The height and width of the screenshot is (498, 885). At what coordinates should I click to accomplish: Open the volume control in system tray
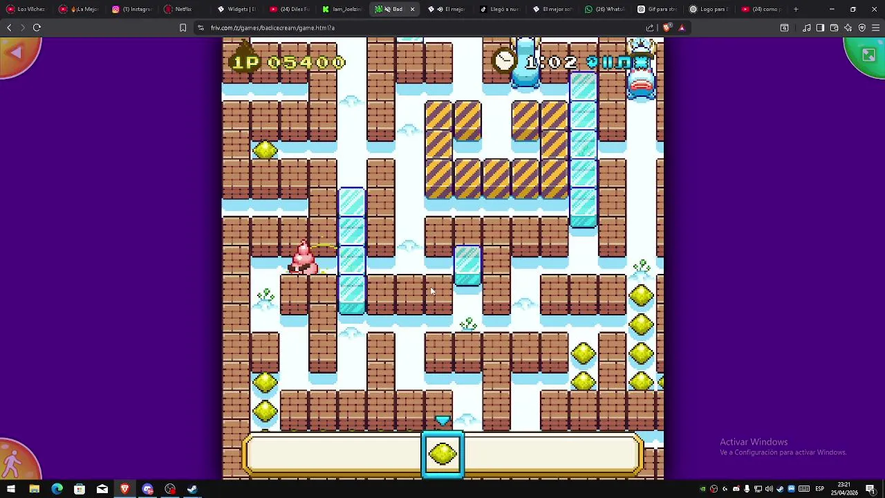(769, 489)
